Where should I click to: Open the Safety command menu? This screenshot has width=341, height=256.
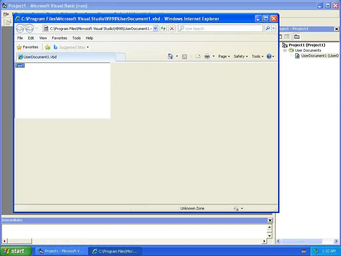tap(241, 56)
